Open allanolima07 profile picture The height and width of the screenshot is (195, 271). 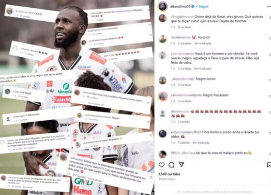pyautogui.click(x=163, y=7)
